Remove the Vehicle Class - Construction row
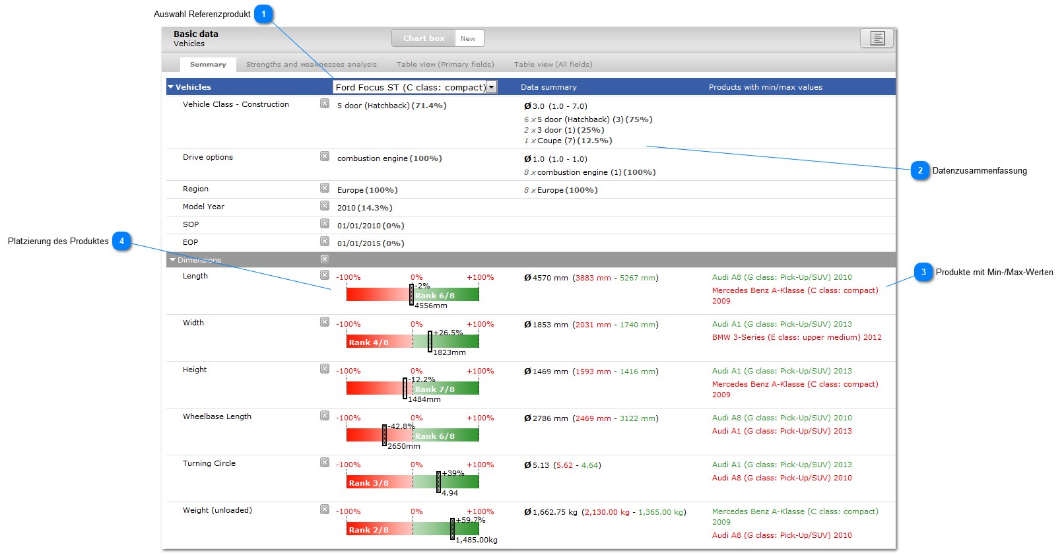 pos(325,104)
